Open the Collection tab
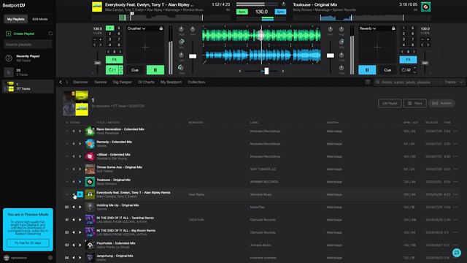The width and height of the screenshot is (467, 263). pos(196,82)
